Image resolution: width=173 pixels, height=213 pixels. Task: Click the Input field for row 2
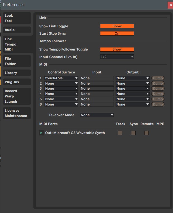(x=97, y=83)
